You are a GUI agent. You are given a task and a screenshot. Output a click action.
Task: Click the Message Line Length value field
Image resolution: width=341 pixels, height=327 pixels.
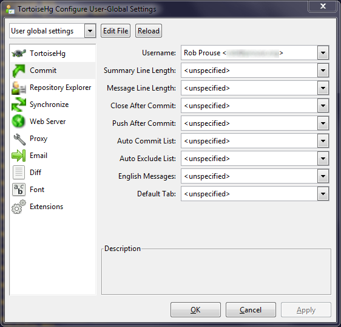249,88
